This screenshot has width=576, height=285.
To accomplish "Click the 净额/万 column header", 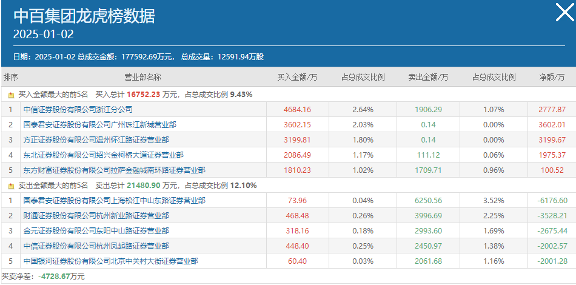I will 552,78.
